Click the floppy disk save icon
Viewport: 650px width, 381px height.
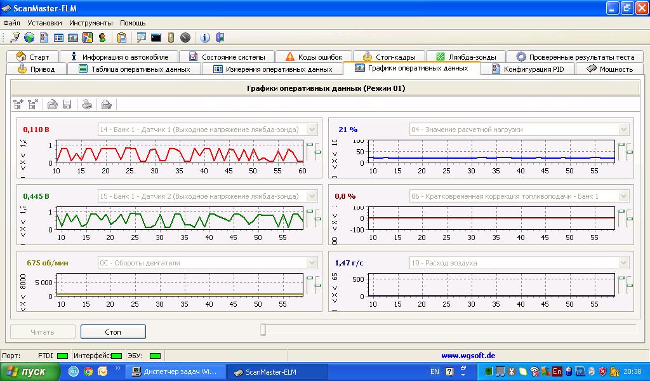pos(67,105)
